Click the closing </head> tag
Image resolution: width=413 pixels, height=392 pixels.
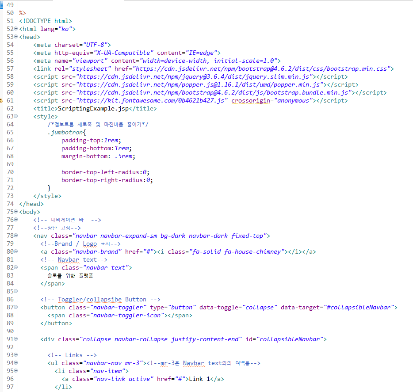31,204
